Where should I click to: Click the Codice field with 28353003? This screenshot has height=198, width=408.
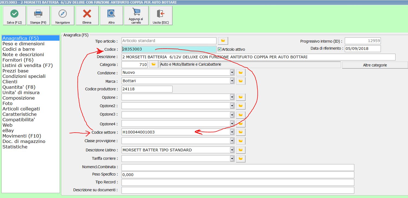[169, 49]
